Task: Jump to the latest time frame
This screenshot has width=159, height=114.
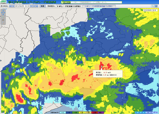Action: [37, 6]
